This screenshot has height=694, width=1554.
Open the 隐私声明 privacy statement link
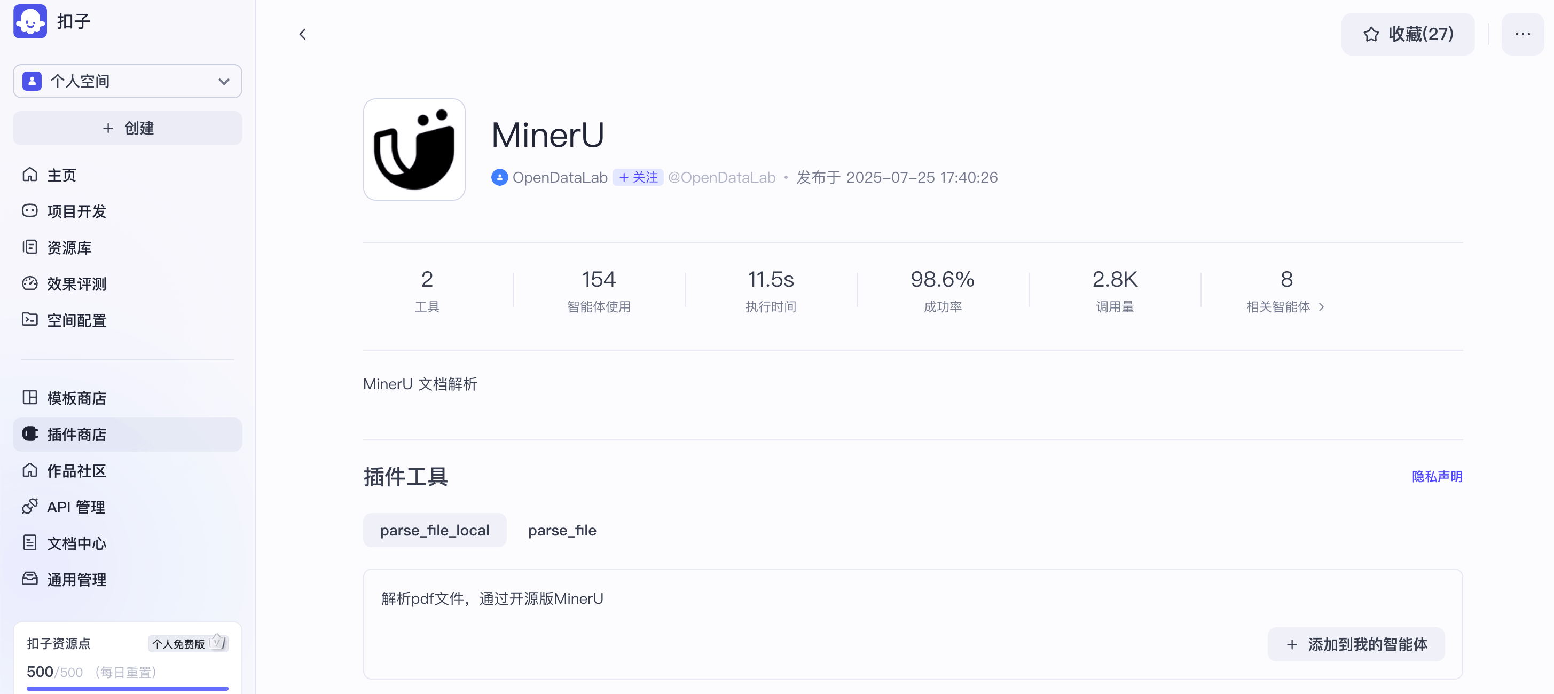(x=1437, y=476)
